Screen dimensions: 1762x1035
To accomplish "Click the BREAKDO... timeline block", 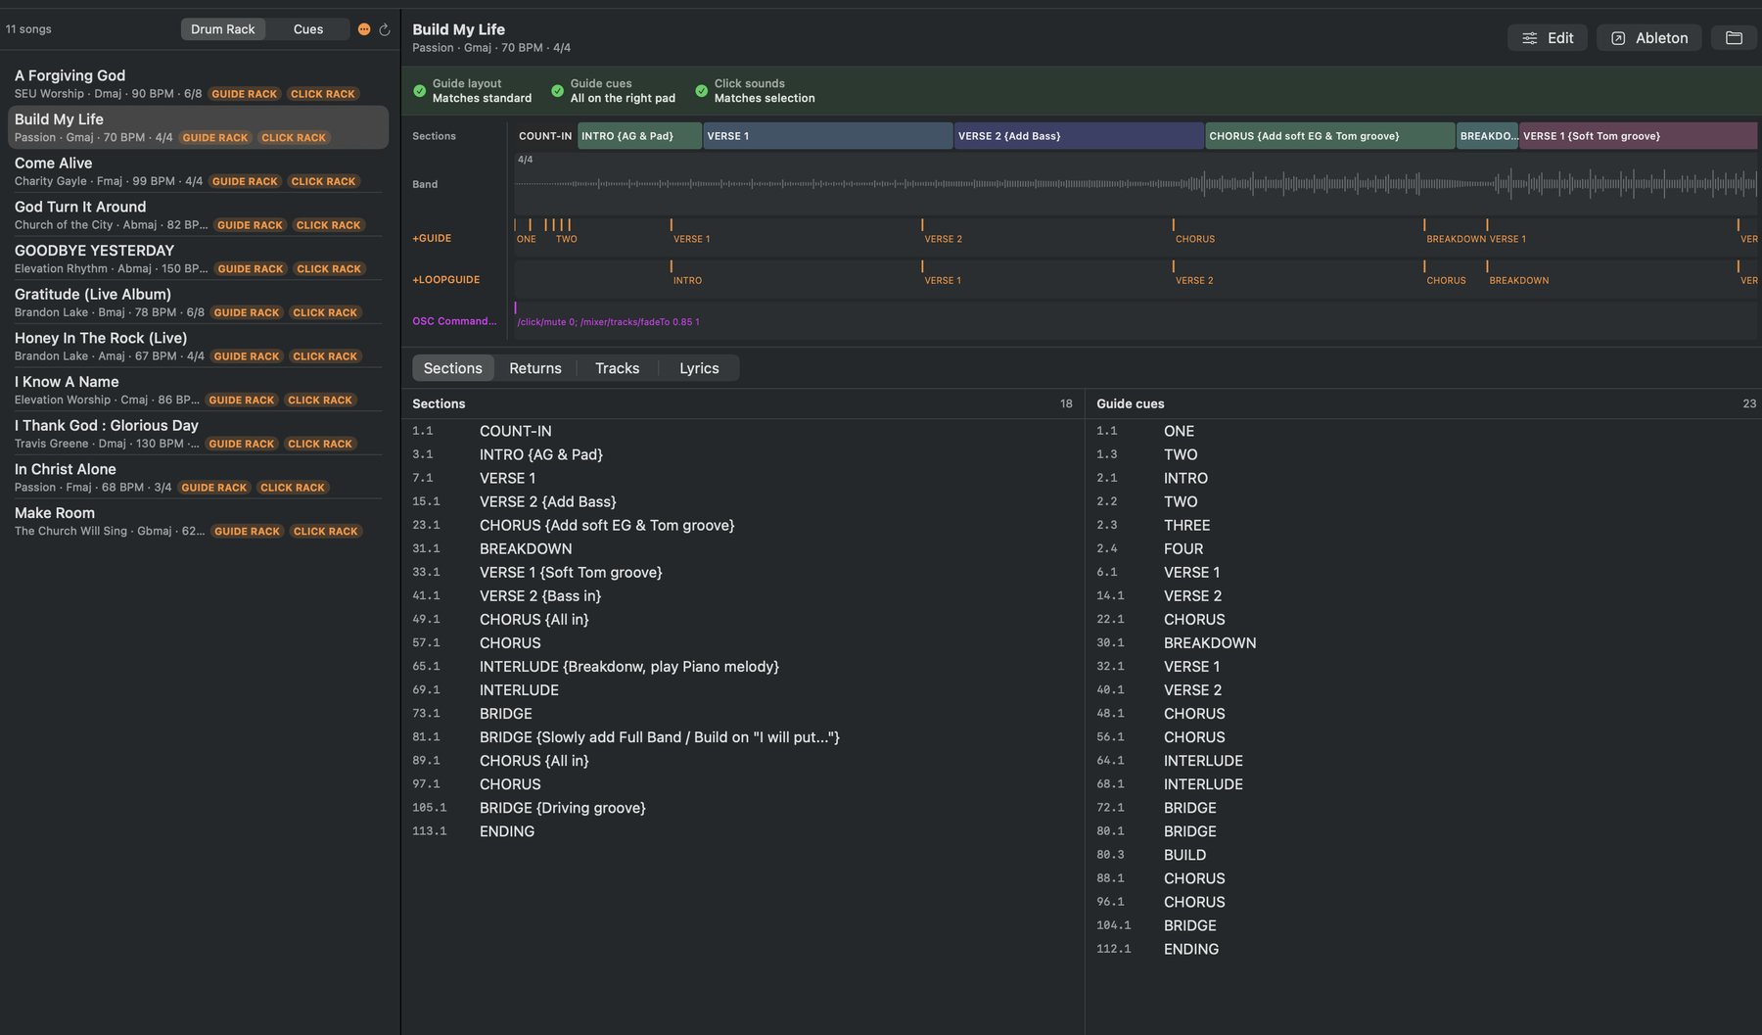I will [1487, 136].
